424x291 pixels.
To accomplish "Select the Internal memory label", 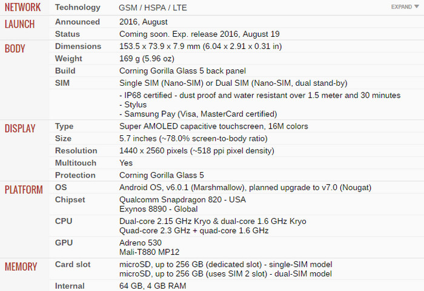I will (70, 286).
